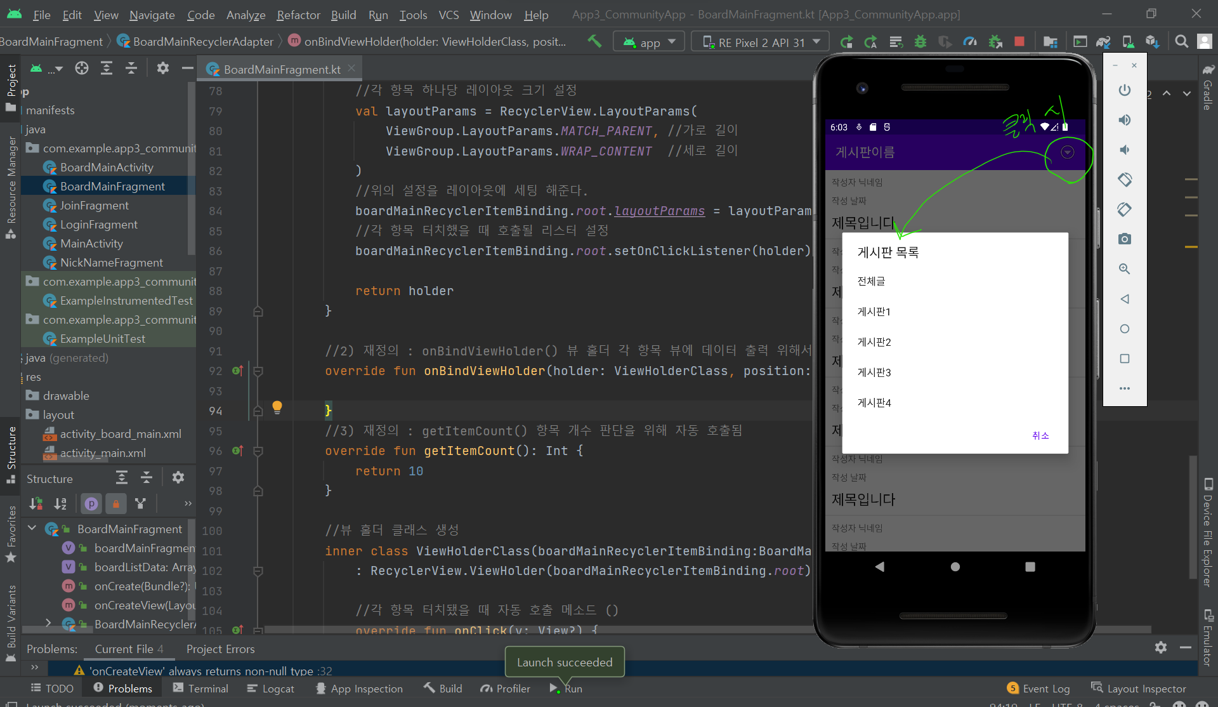Click the Stop app red square button
The height and width of the screenshot is (707, 1218).
click(1019, 42)
